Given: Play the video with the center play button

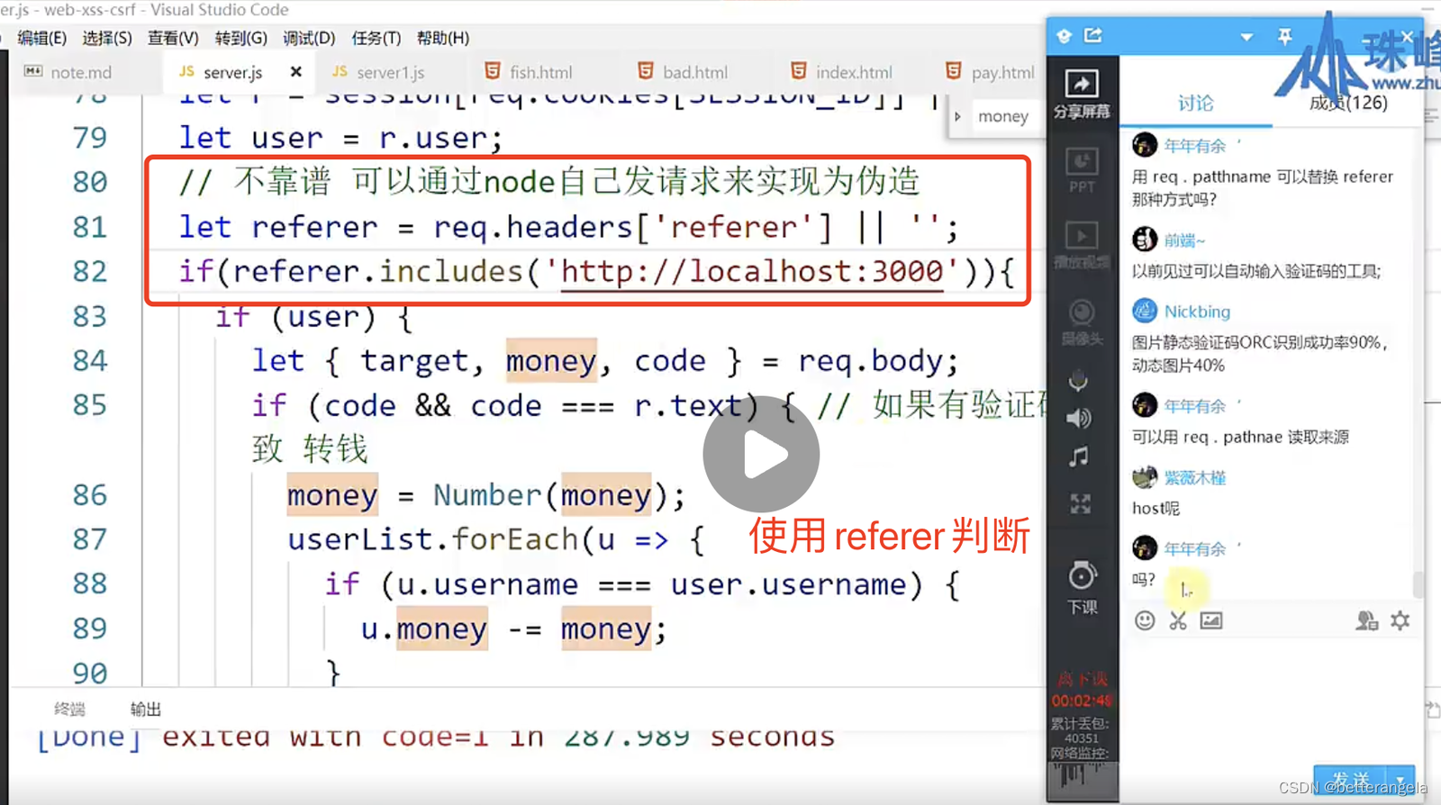Looking at the screenshot, I should tap(761, 455).
